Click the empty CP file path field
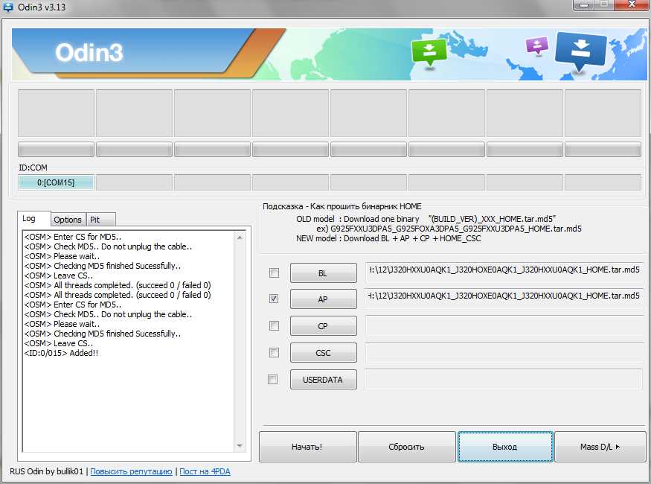Screen dimensions: 651x484 (x=504, y=326)
